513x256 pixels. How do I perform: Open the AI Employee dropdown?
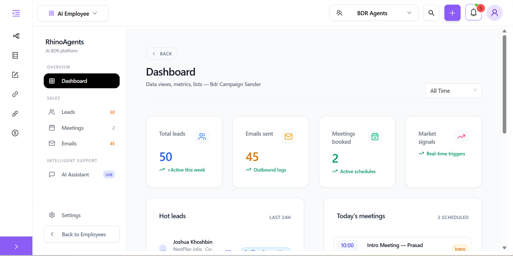pyautogui.click(x=73, y=13)
